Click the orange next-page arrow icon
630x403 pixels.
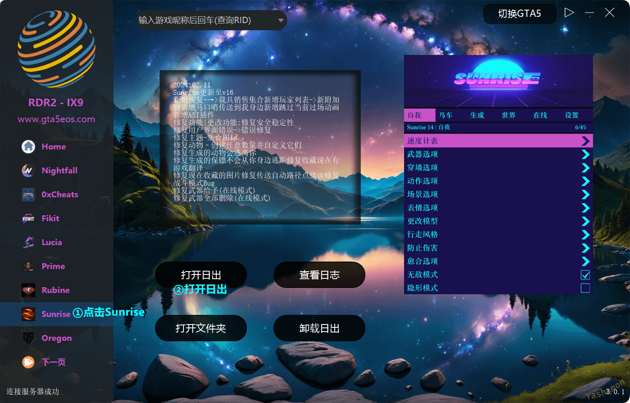[28, 362]
